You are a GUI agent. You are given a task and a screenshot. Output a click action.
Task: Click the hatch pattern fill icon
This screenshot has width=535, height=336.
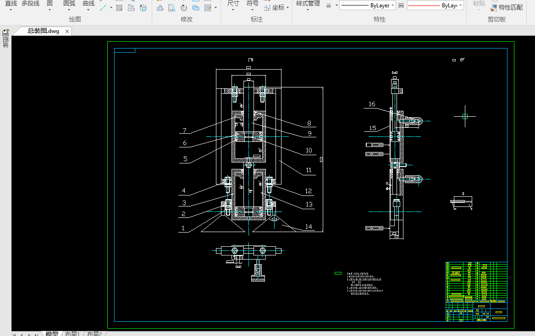(119, 8)
